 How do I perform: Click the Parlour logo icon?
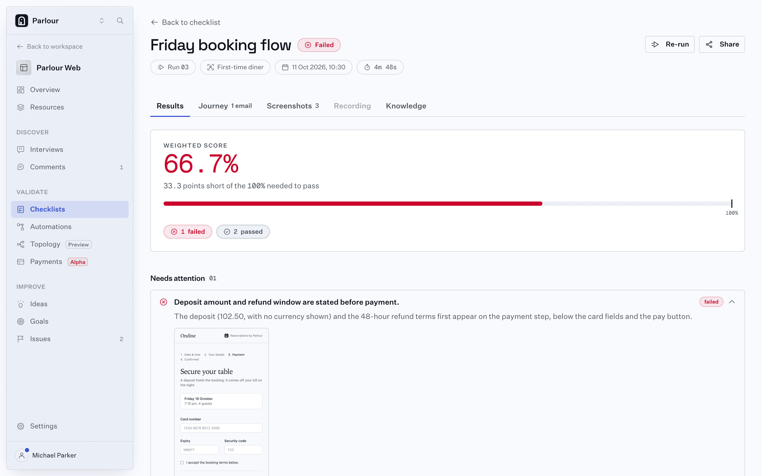[x=21, y=21]
